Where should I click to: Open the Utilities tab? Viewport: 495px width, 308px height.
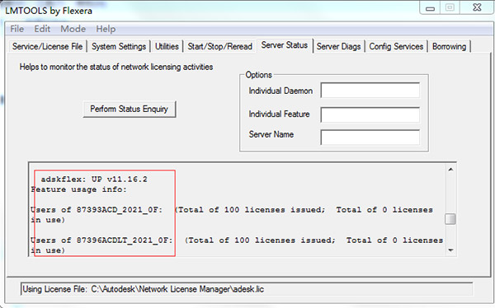(167, 46)
